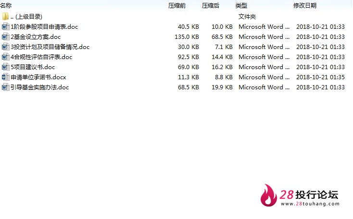Sort by the 名称 column header
The width and height of the screenshot is (353, 219).
[6, 5]
